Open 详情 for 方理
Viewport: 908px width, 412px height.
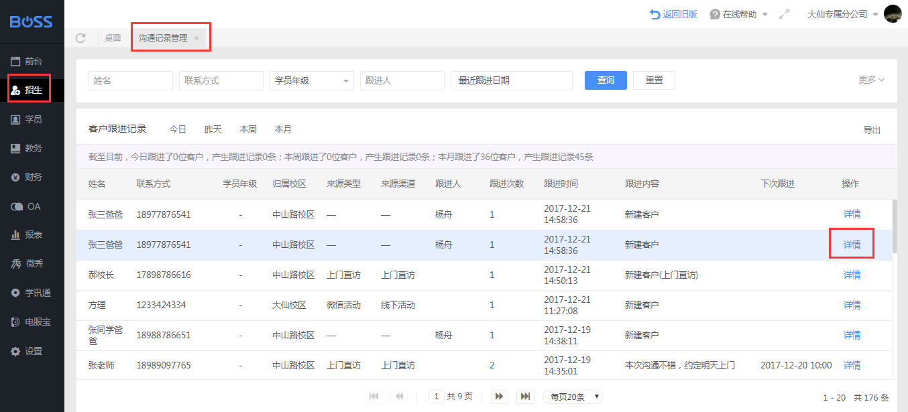(852, 305)
